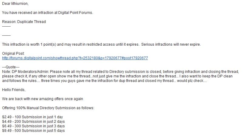This screenshot has height=137, width=245.
Task: Click the 'You have received an infraction' sentence
Action: pos(48,13)
